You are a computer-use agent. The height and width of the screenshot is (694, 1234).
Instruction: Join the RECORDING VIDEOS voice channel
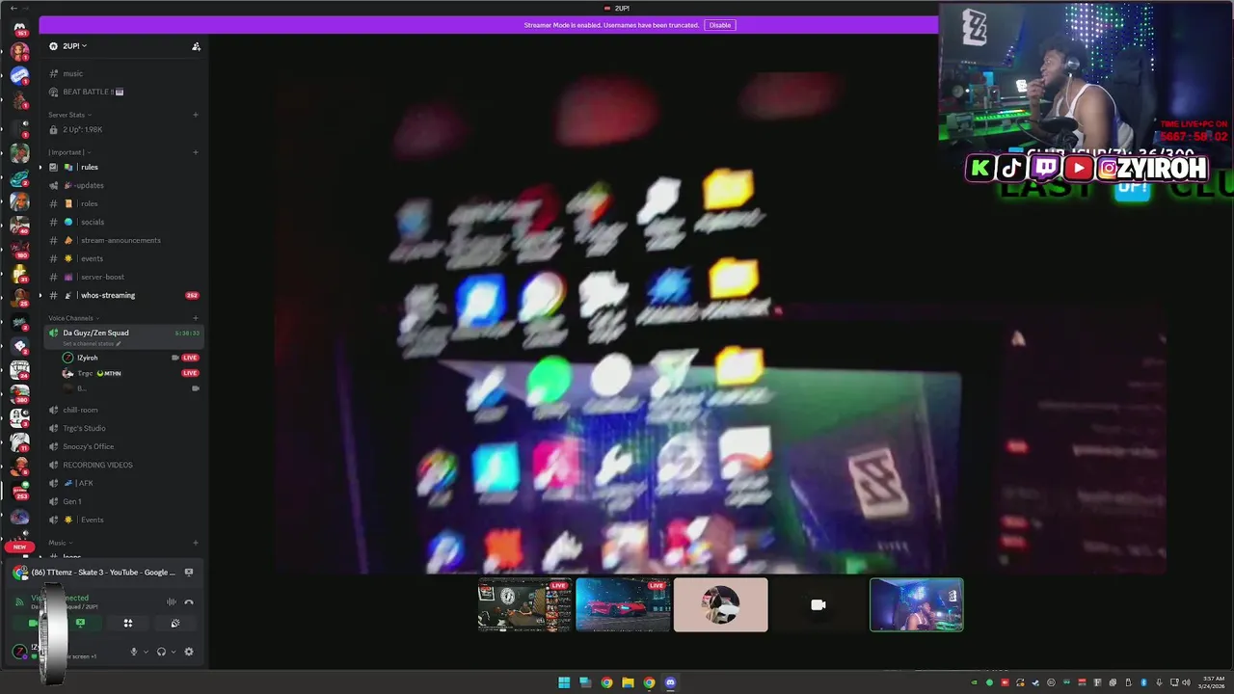[123, 465]
